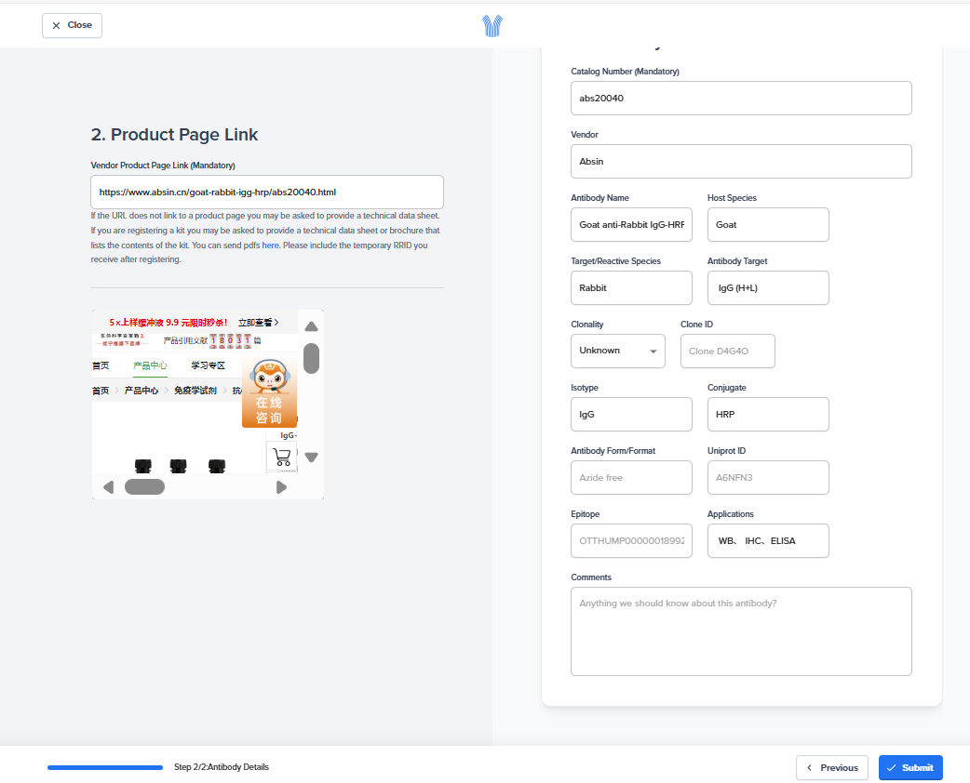The image size is (970, 783).
Task: Click the preview scroll down arrow
Action: [x=312, y=457]
